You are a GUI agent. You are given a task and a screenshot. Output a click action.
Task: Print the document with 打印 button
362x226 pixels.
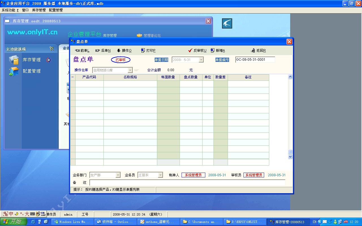[x=148, y=51]
